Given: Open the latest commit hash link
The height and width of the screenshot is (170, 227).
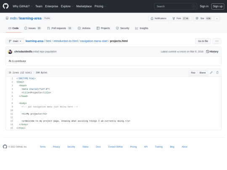Looking at the screenshot, I should tap(182, 52).
